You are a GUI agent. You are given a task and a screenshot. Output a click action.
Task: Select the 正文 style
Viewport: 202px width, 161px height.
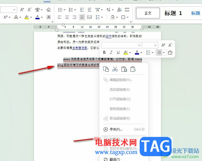pyautogui.click(x=148, y=13)
